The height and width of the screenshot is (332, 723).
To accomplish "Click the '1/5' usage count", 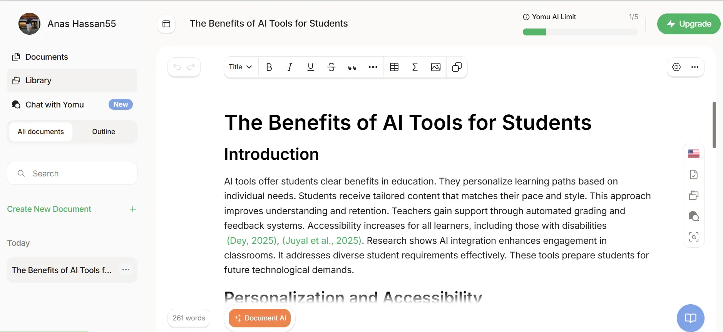I will click(633, 17).
